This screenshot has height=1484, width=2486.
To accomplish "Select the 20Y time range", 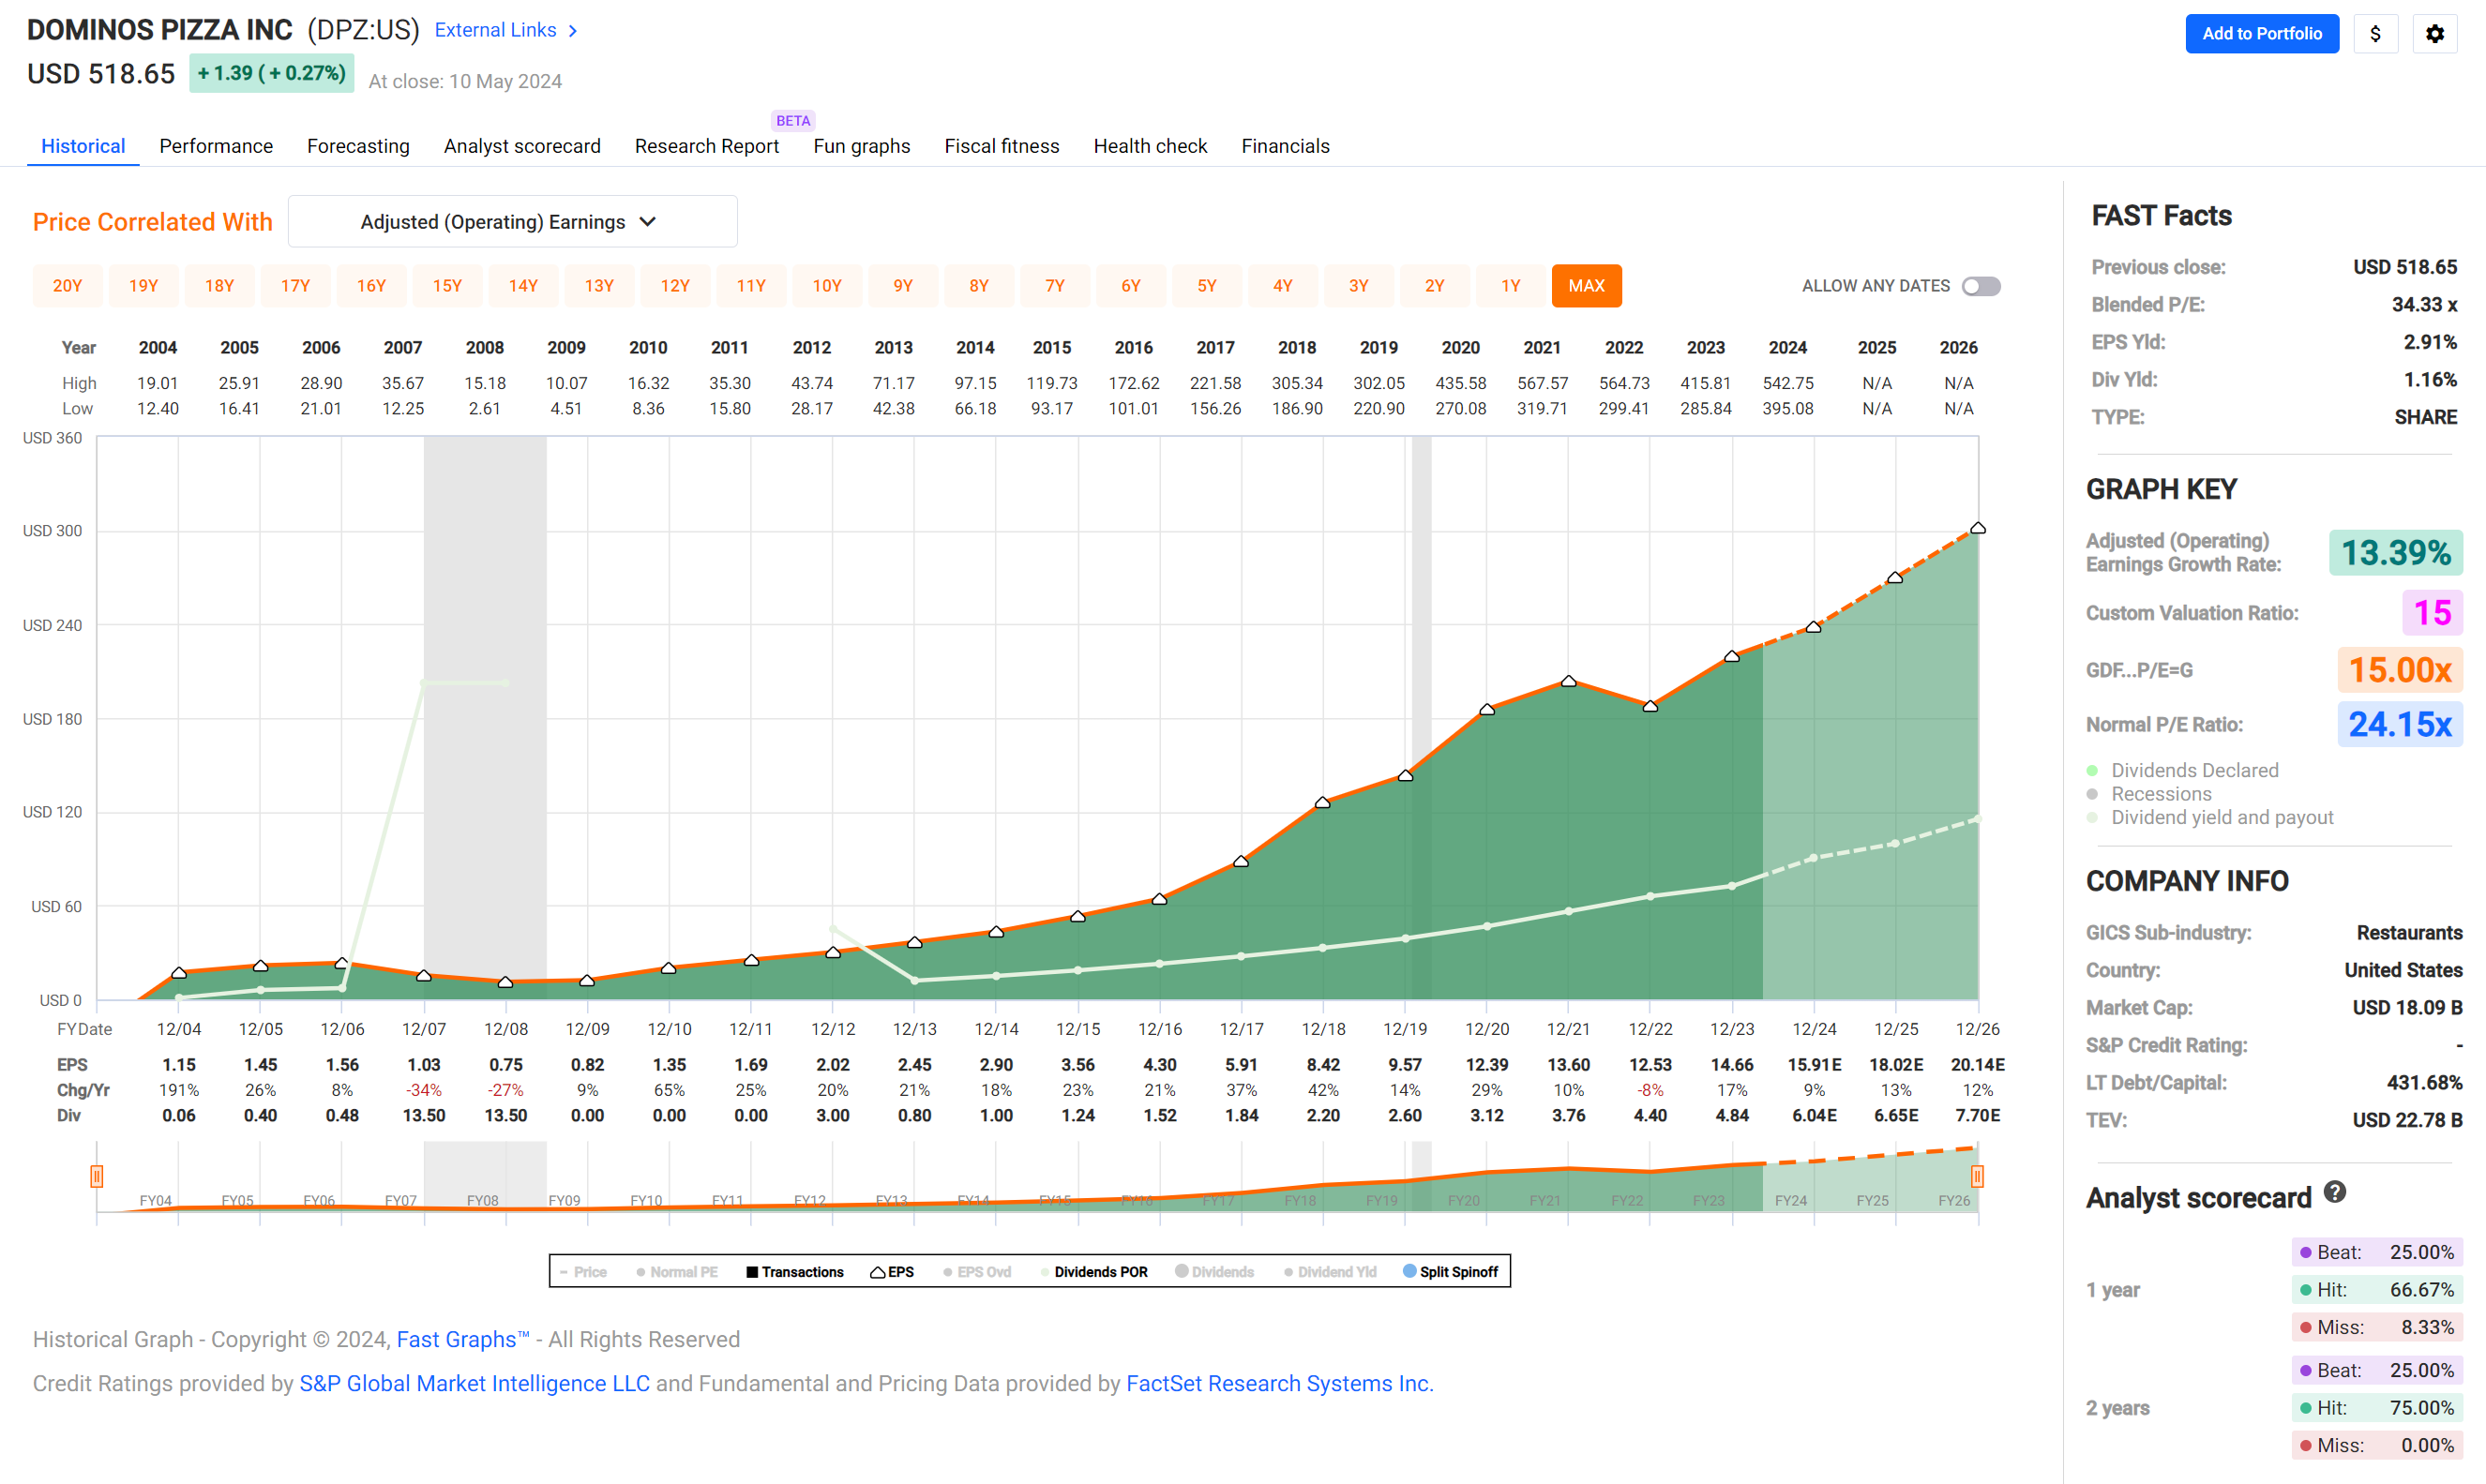I will coord(68,286).
